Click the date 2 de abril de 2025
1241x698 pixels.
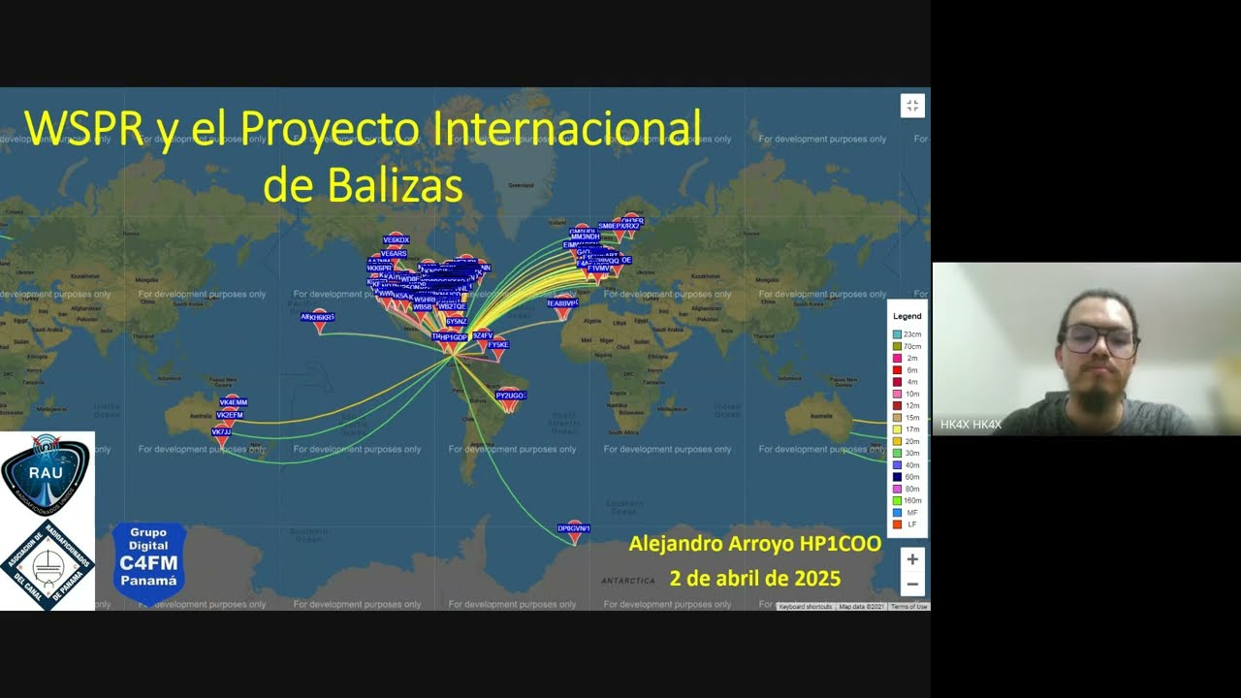coord(754,579)
